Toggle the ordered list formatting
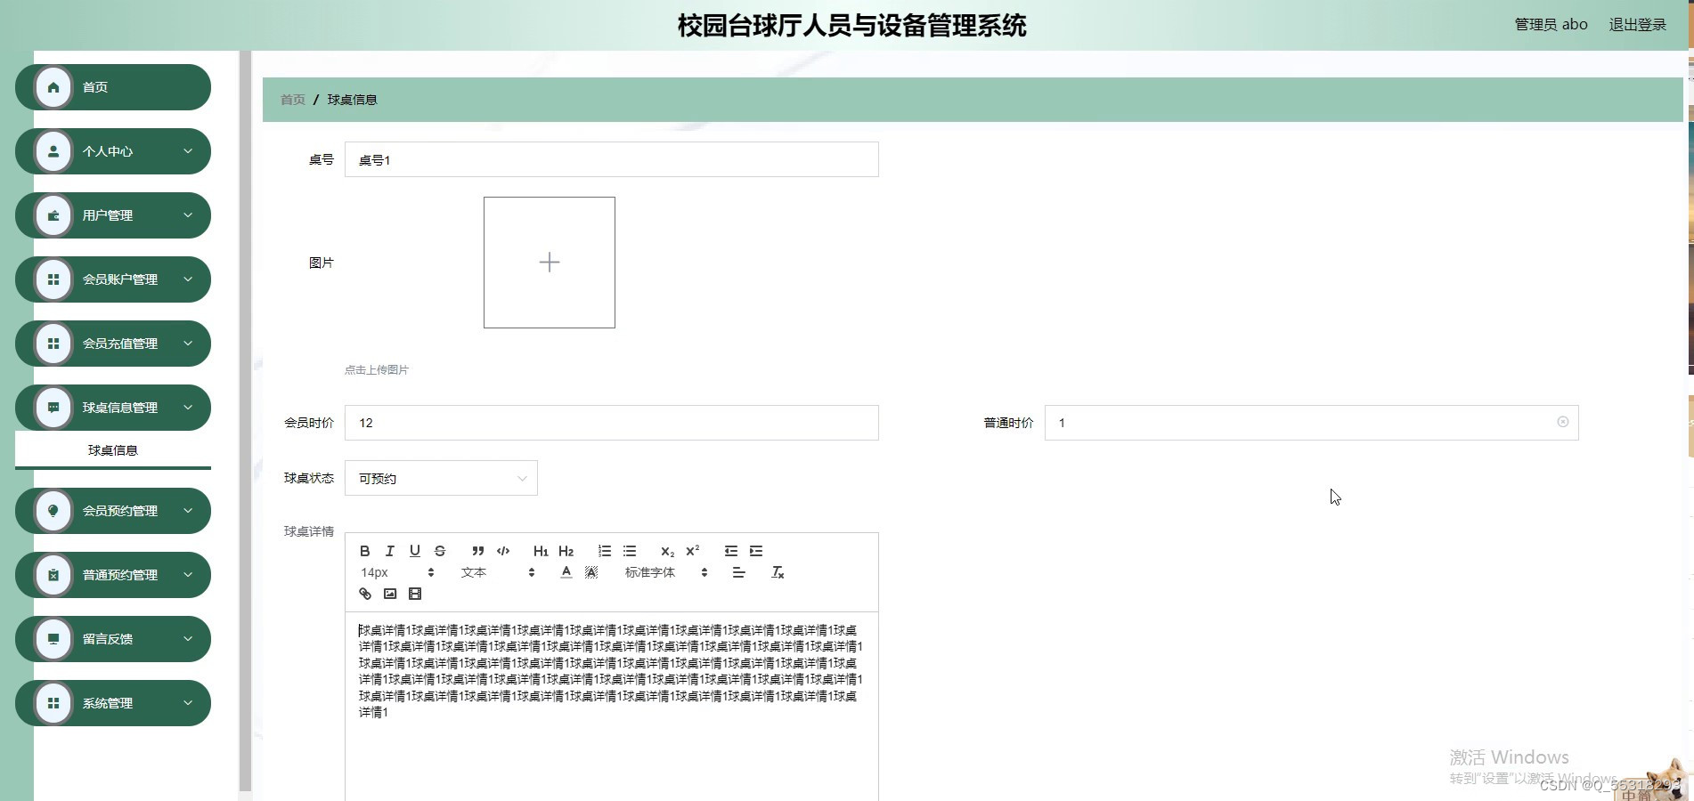This screenshot has height=801, width=1694. coord(605,551)
